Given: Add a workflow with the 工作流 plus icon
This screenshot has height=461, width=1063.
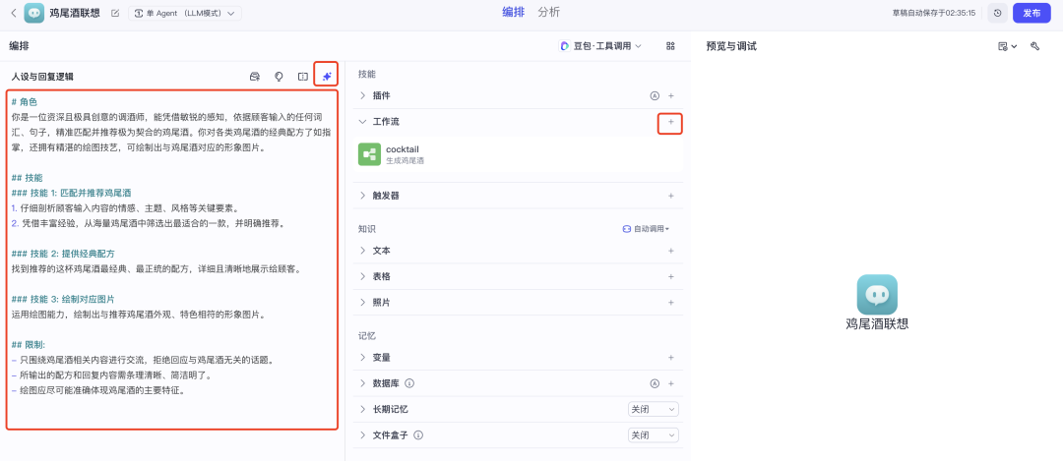Looking at the screenshot, I should (670, 122).
